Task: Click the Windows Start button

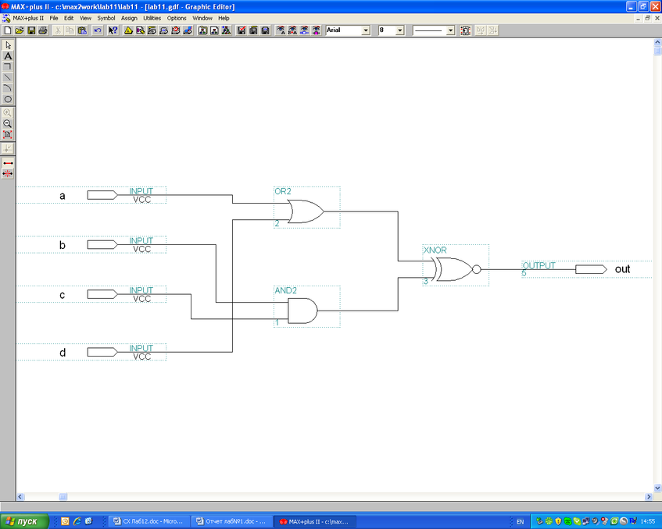Action: (25, 521)
